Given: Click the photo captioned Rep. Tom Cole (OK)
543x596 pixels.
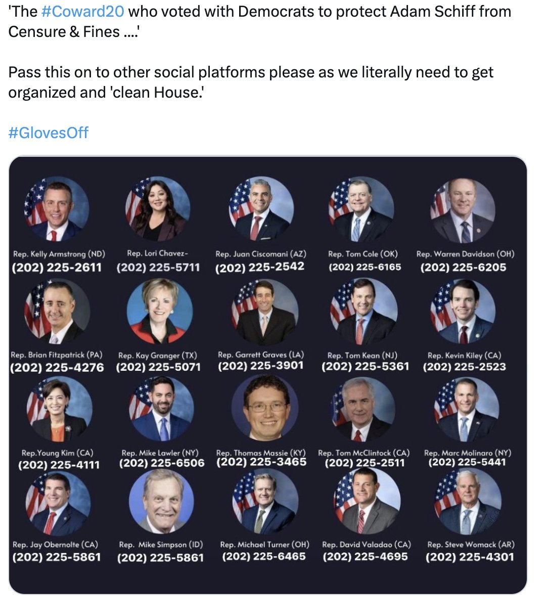Looking at the screenshot, I should coord(361,209).
